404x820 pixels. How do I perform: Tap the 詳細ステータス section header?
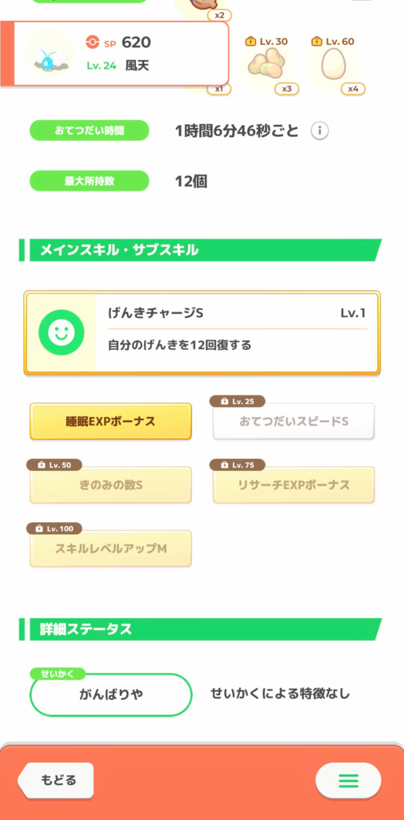coord(201,629)
